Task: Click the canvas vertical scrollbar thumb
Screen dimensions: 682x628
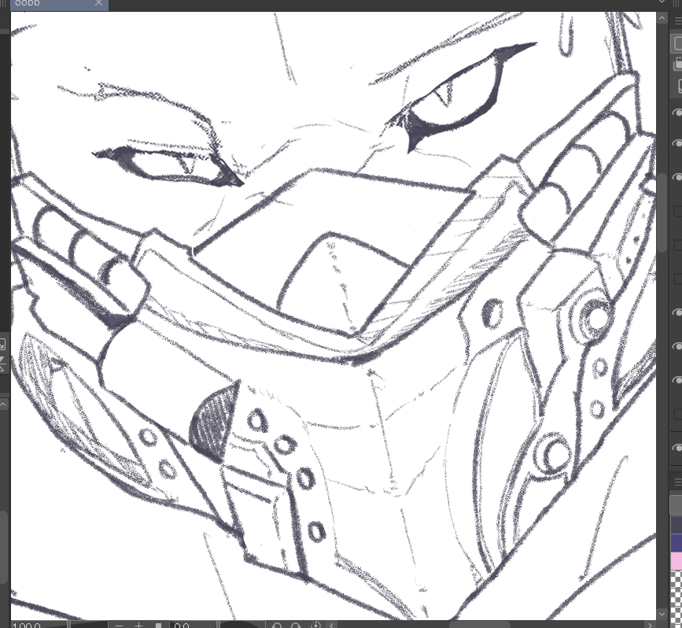Action: pos(662,212)
